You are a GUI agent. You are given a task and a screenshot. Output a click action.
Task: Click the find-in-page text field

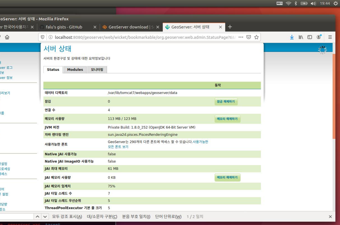point(17,217)
